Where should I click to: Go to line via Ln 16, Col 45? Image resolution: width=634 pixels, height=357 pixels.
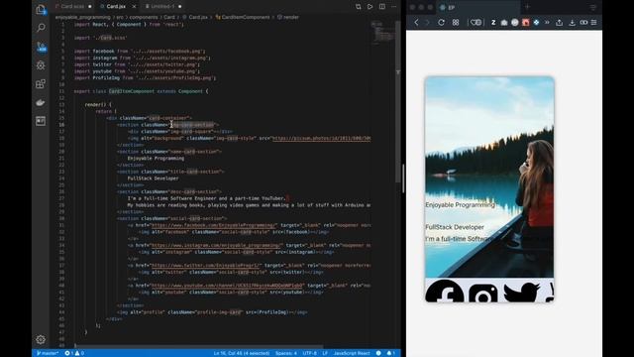coord(242,353)
